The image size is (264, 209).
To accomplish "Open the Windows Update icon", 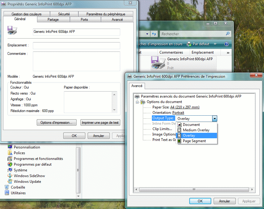I will pos(10,181).
